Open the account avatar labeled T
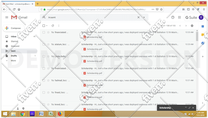Image resolution: width=208 pixels, height=118 pixels. [x=201, y=17]
